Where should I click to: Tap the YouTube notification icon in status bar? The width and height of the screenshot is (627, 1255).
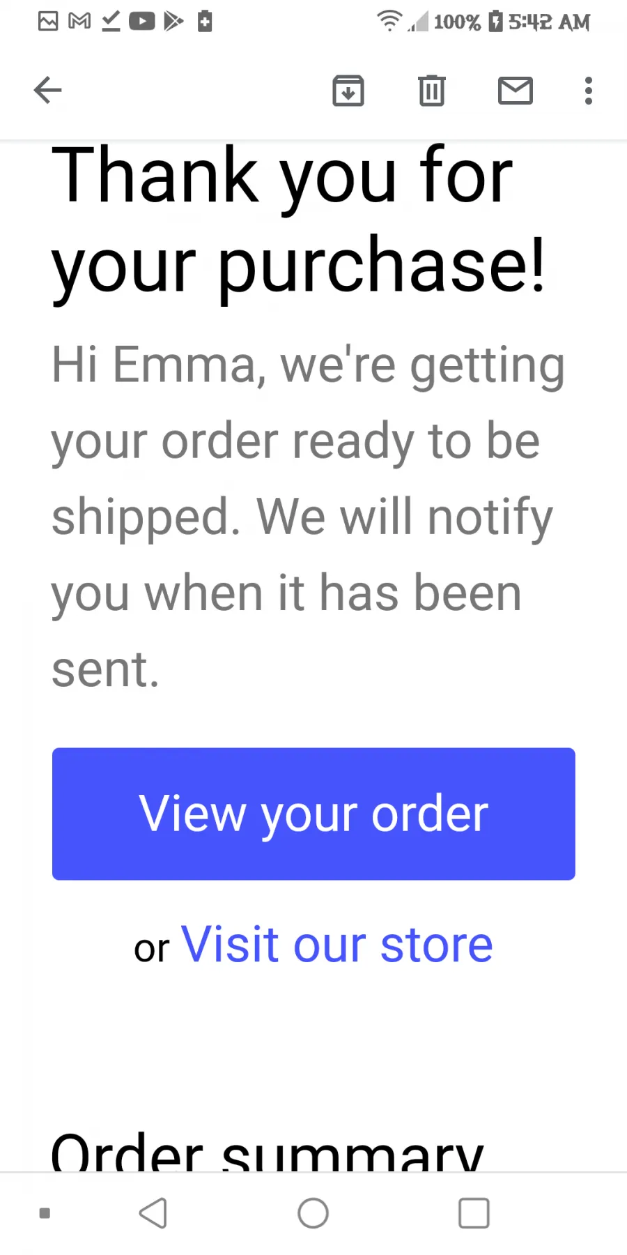142,22
